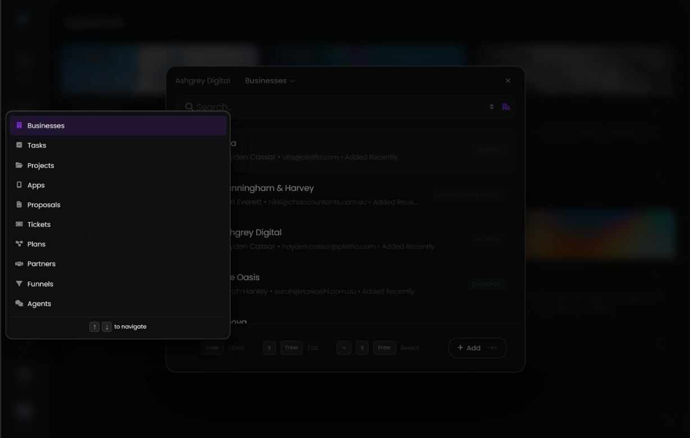Click the Tasks checkbox icon
Screen dimensions: 690x438
[x=20, y=145]
